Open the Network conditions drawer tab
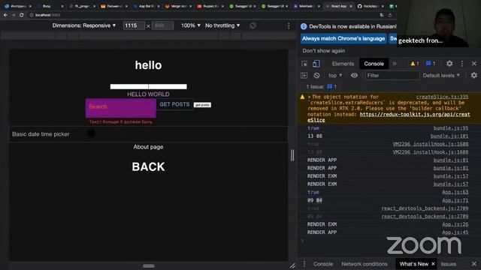Screen dimensions: 481x270 coord(365,264)
